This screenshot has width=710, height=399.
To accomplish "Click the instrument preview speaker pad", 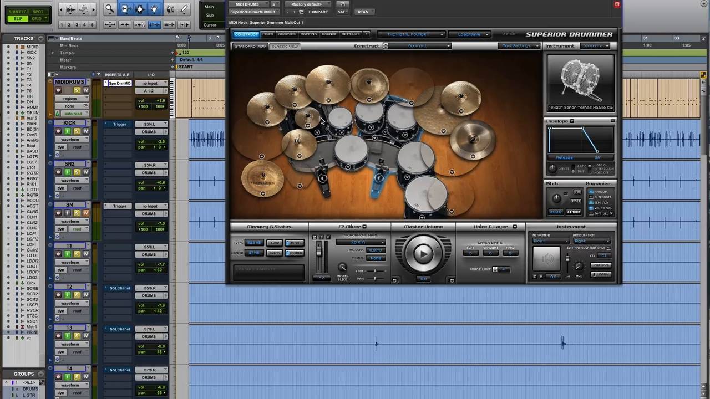I will coord(547,259).
